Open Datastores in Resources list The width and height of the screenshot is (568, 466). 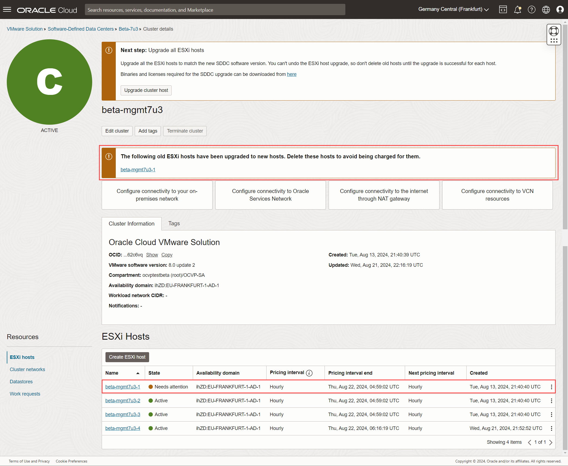click(x=21, y=381)
